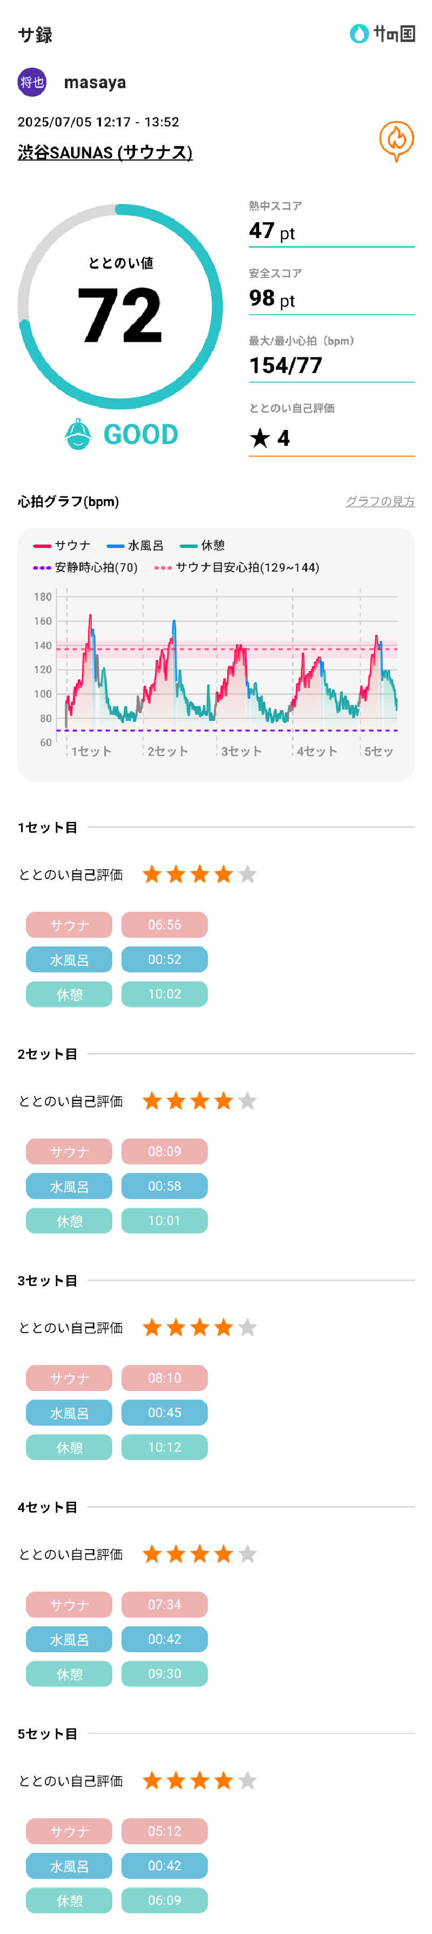Click the ととのい値 72 circular gauge
The width and height of the screenshot is (432, 1934).
tap(120, 306)
